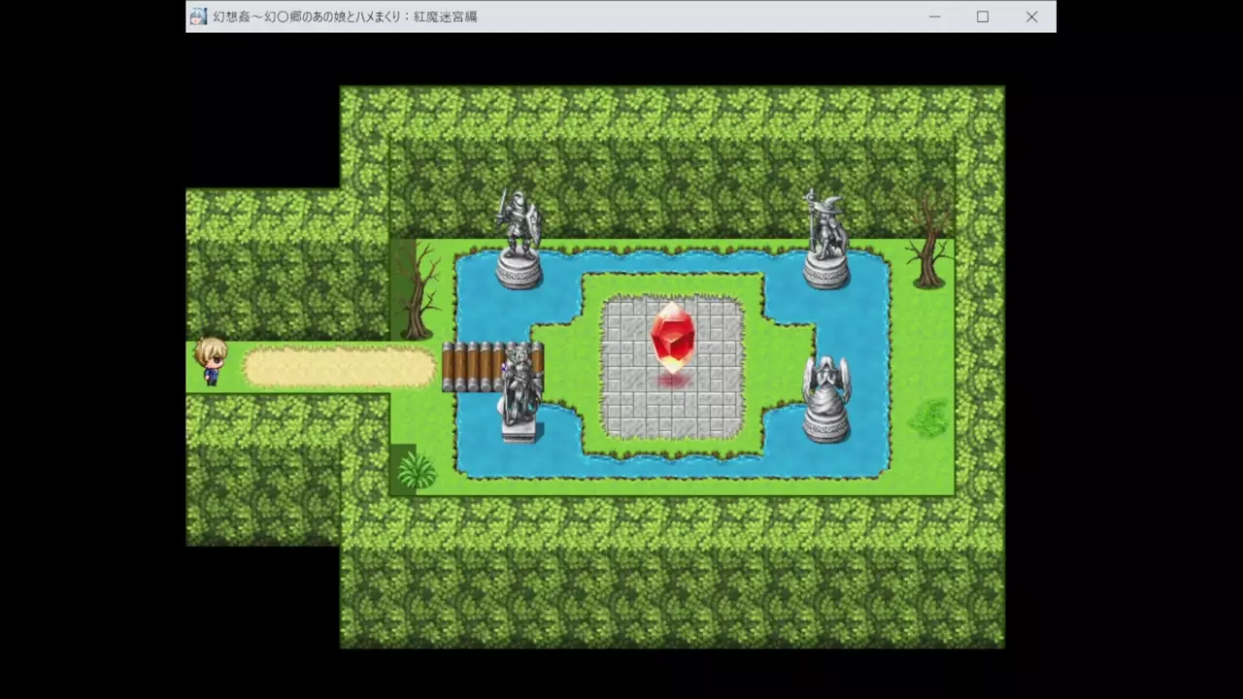1243x699 pixels.
Task: Click the bare tree left of the pond
Action: pos(417,289)
